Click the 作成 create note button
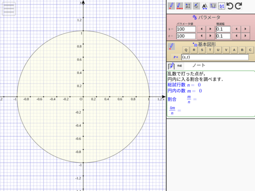The height and width of the screenshot is (191, 255). pyautogui.click(x=179, y=66)
